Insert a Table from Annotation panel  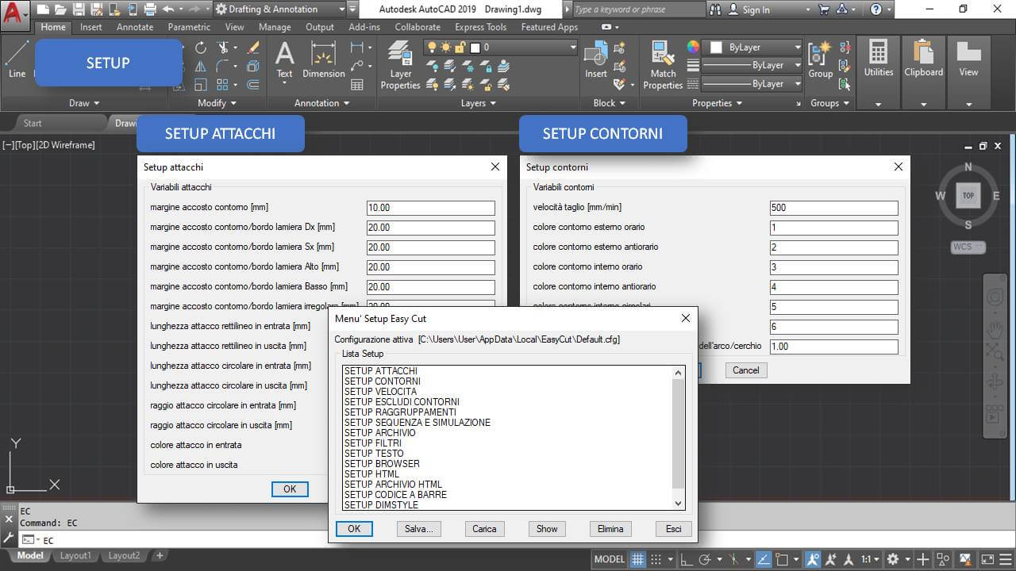[x=357, y=84]
